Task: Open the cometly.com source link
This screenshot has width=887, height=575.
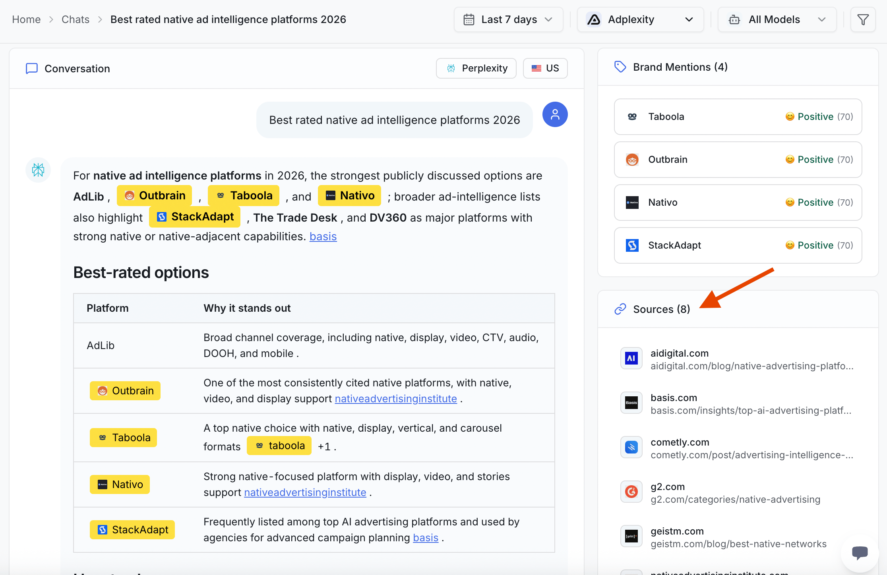Action: [738, 448]
